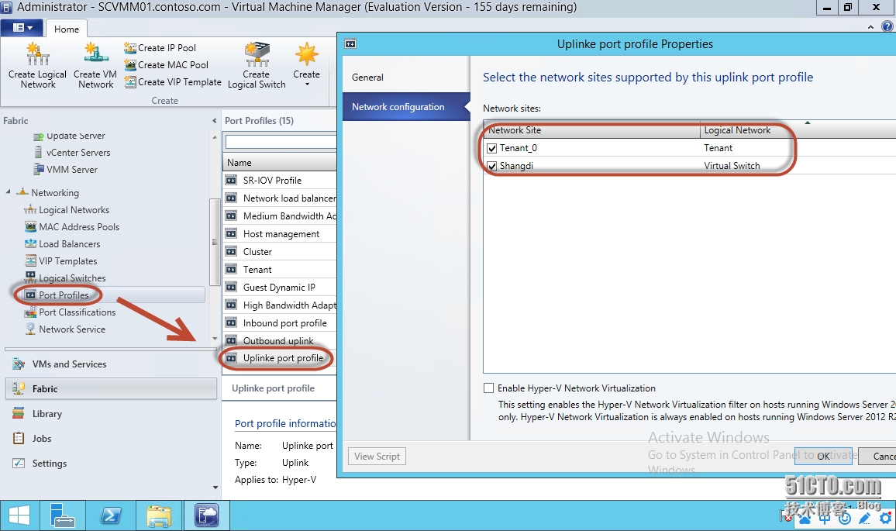Enable Hyper-V Network Virtualization checkbox
896x531 pixels.
488,388
